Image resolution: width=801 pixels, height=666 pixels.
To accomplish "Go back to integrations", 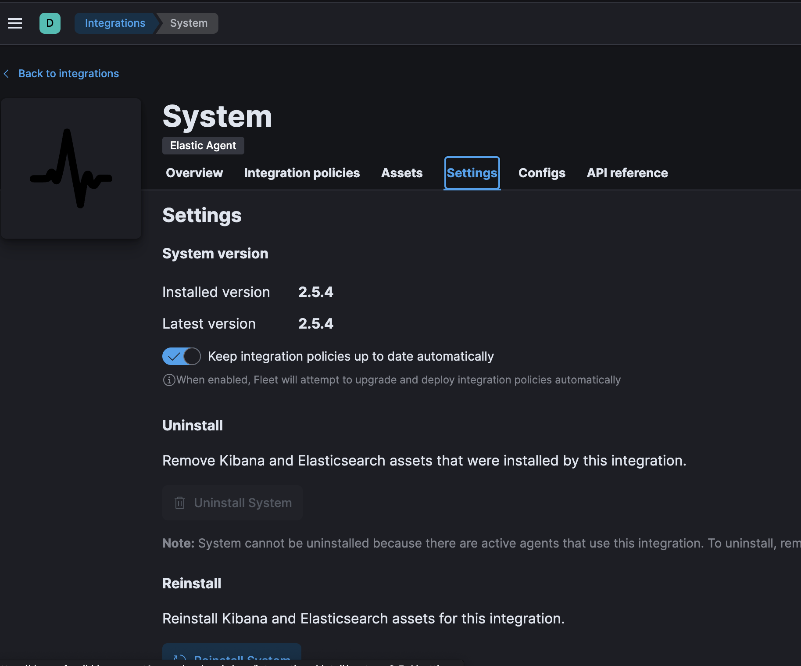I will pyautogui.click(x=68, y=74).
